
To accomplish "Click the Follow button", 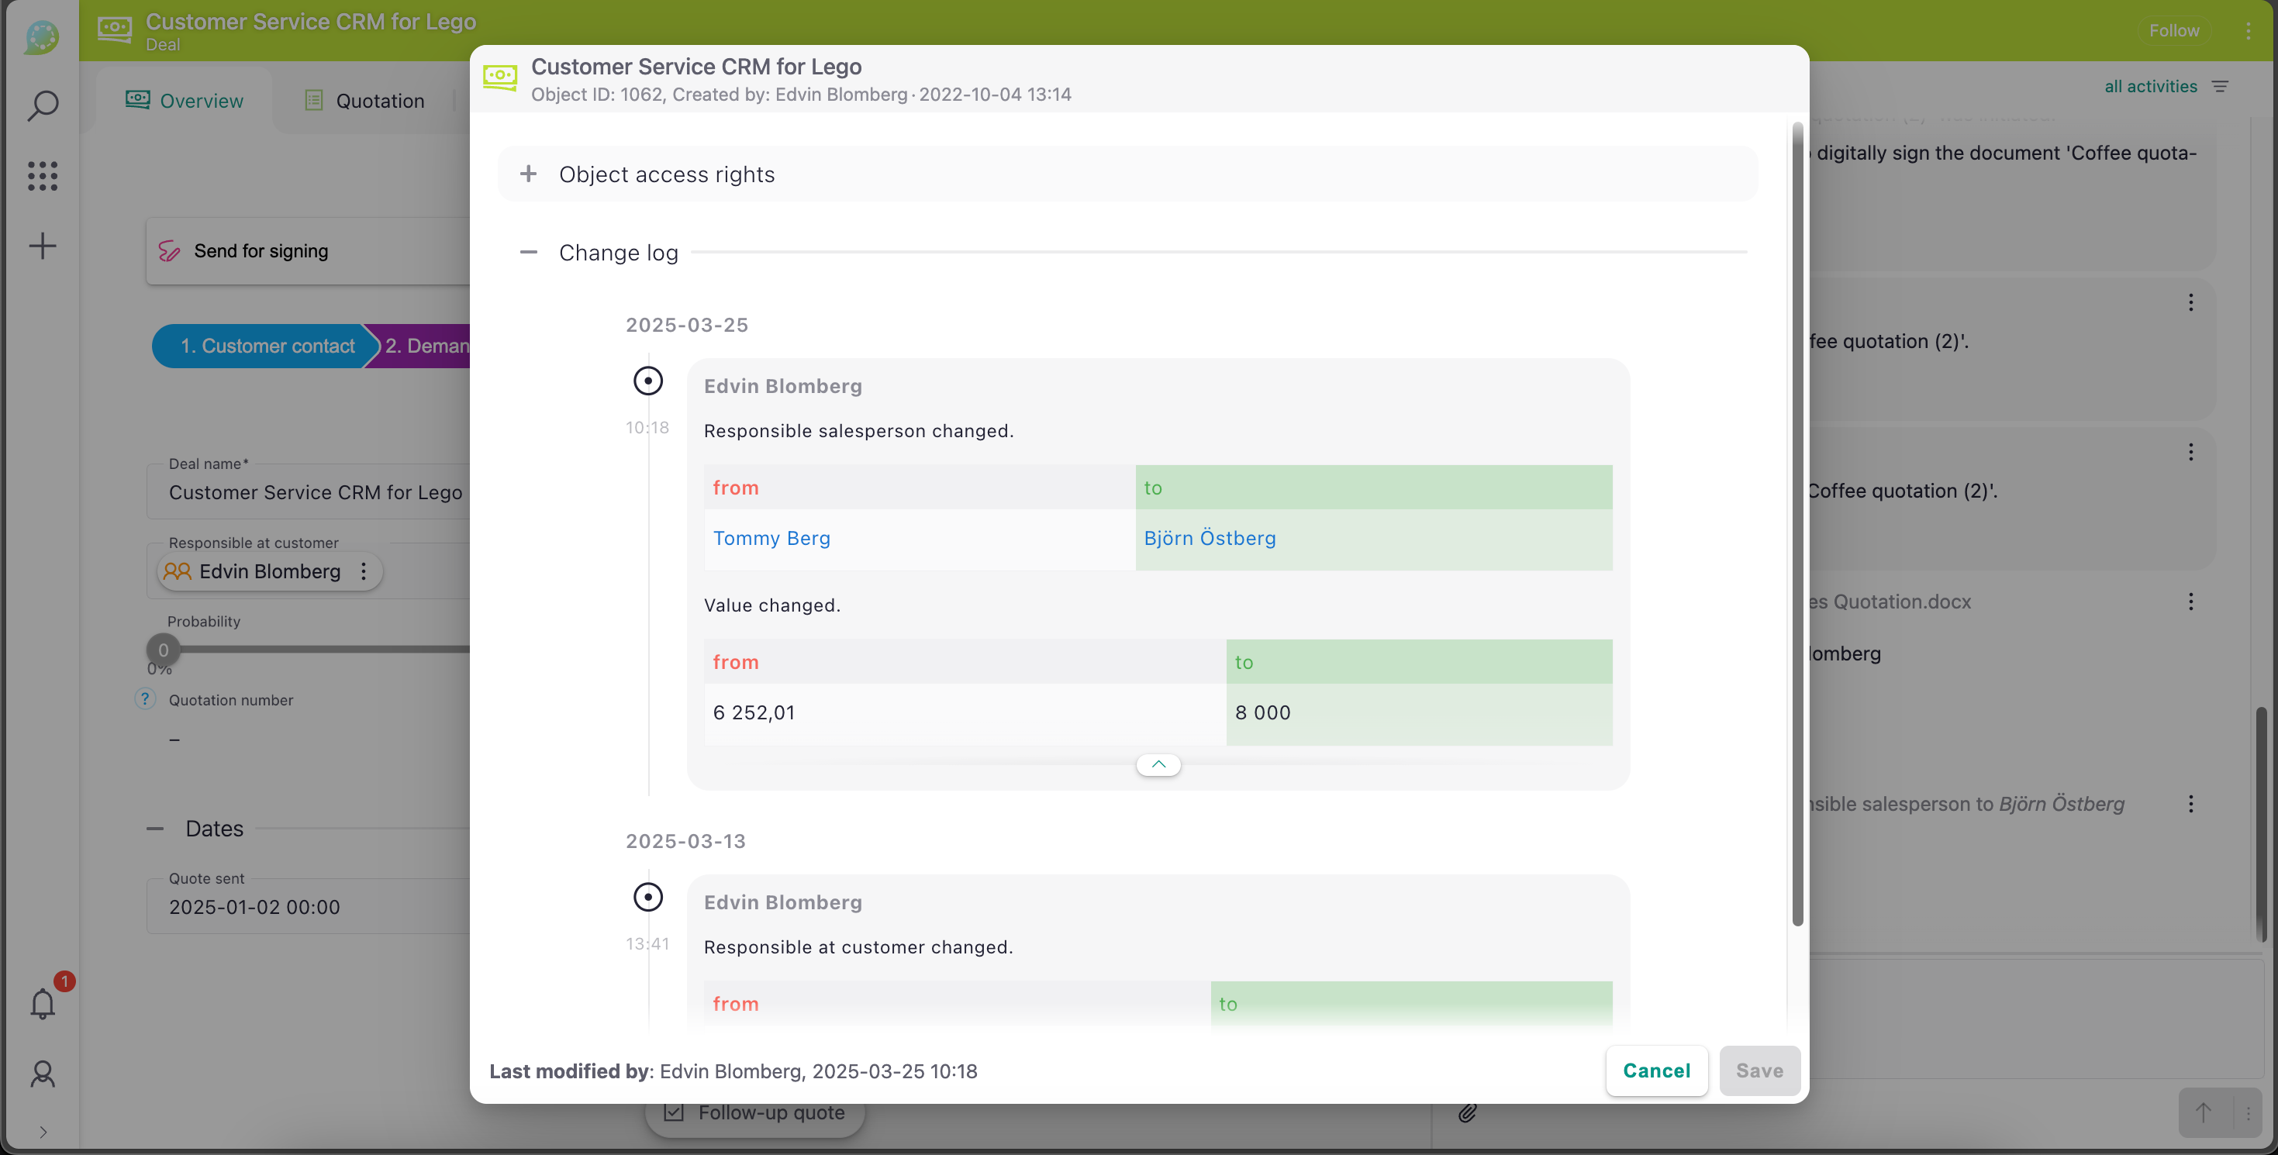I will coord(2173,31).
